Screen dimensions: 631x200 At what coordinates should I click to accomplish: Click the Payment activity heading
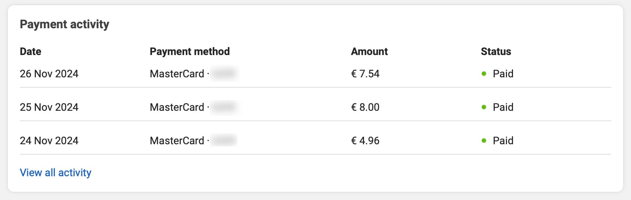64,24
